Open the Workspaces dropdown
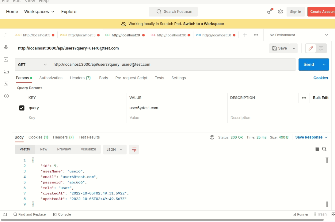335x222 pixels. (x=39, y=12)
